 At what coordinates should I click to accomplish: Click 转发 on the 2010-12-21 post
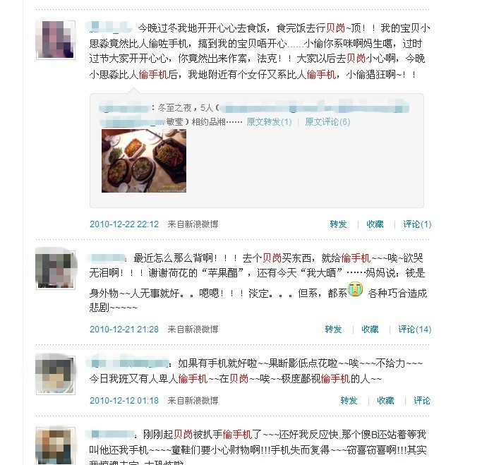click(x=333, y=330)
